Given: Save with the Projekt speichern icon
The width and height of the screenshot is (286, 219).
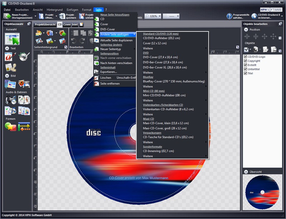Looking at the screenshot, I should pyautogui.click(x=62, y=16).
